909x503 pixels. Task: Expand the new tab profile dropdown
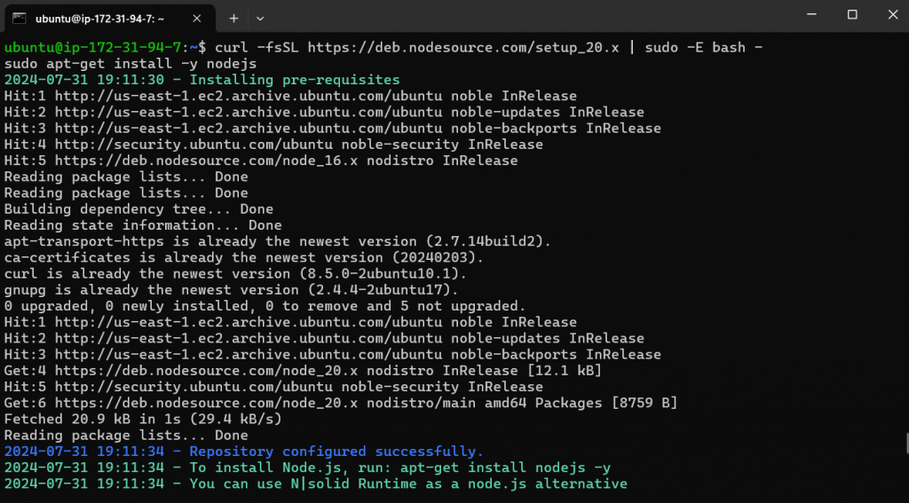(260, 19)
